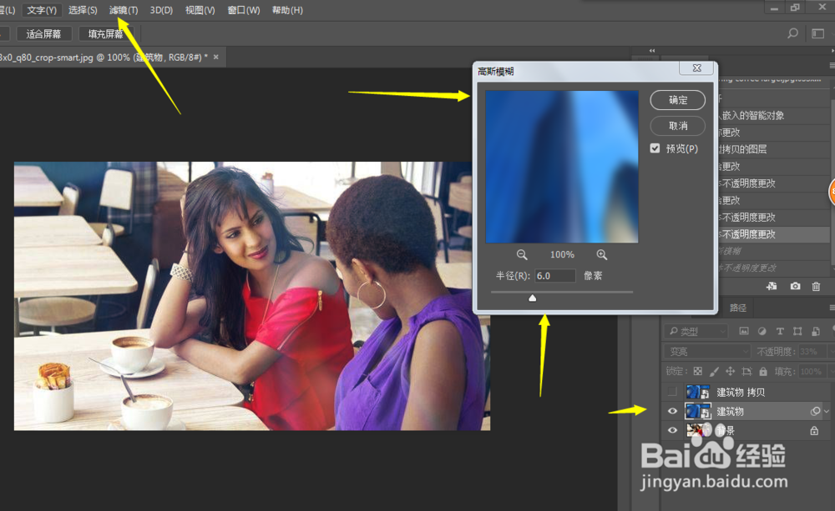Screen dimensions: 835x511
Task: Cancel the dialog with 取消
Action: point(678,126)
